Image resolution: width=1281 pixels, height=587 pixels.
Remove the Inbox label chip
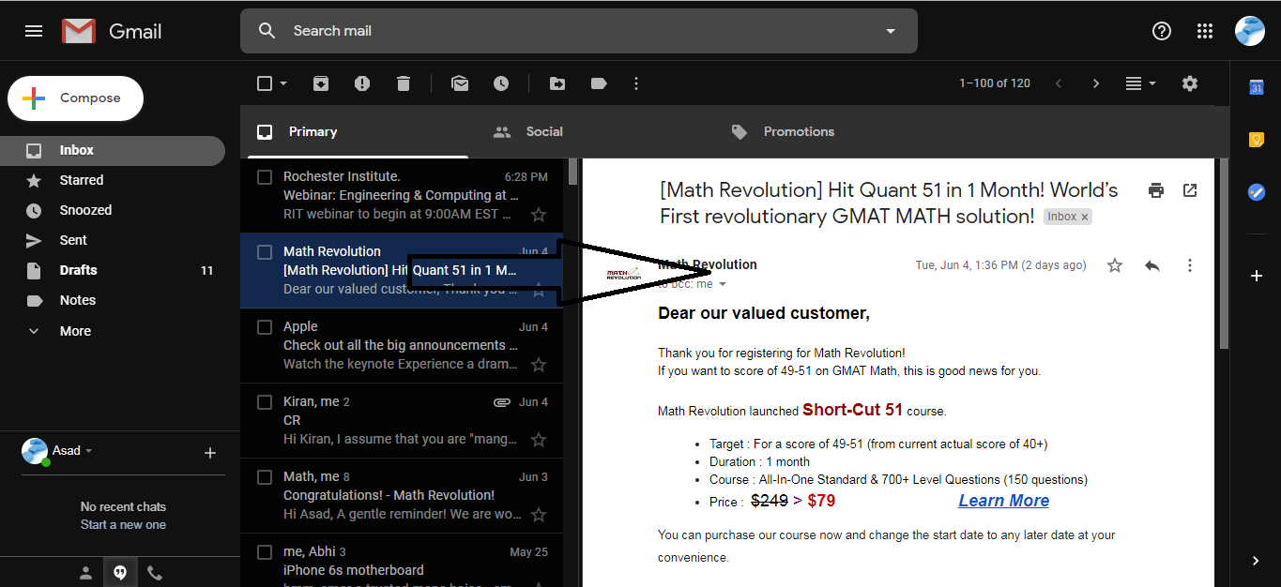click(1085, 217)
